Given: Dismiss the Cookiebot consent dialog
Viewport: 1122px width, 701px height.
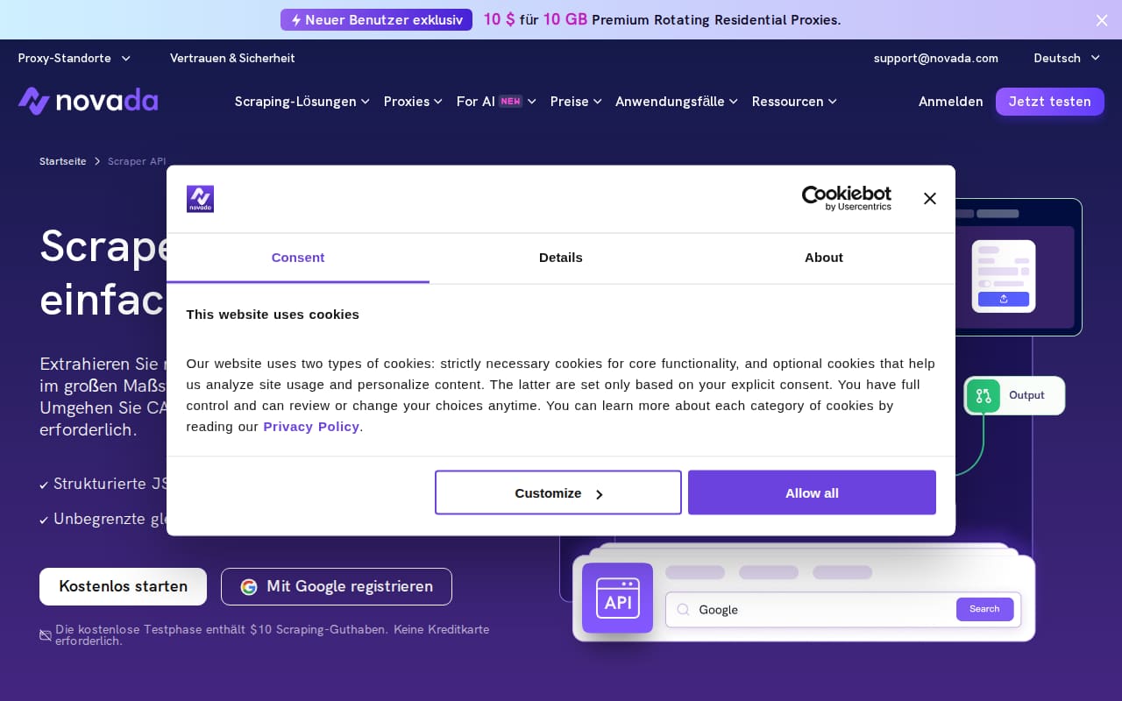Looking at the screenshot, I should (930, 199).
